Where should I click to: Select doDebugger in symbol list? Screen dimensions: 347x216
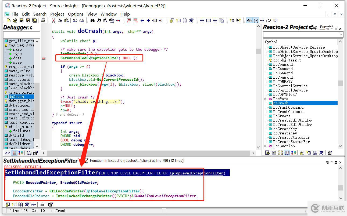pyautogui.click(x=19, y=105)
